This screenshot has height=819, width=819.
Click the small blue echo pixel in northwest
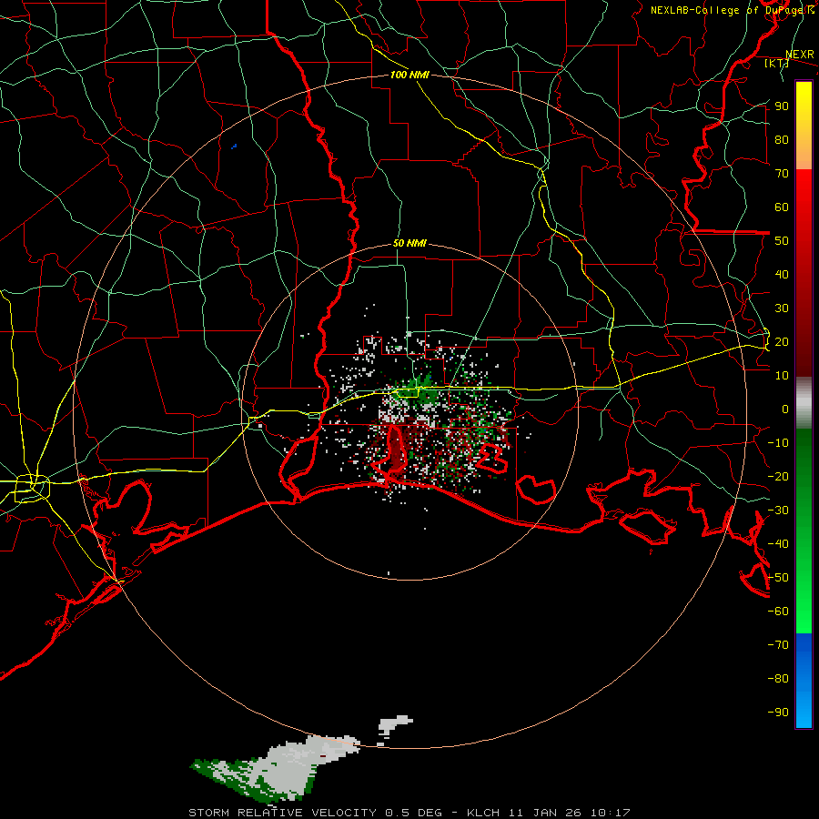click(x=234, y=147)
